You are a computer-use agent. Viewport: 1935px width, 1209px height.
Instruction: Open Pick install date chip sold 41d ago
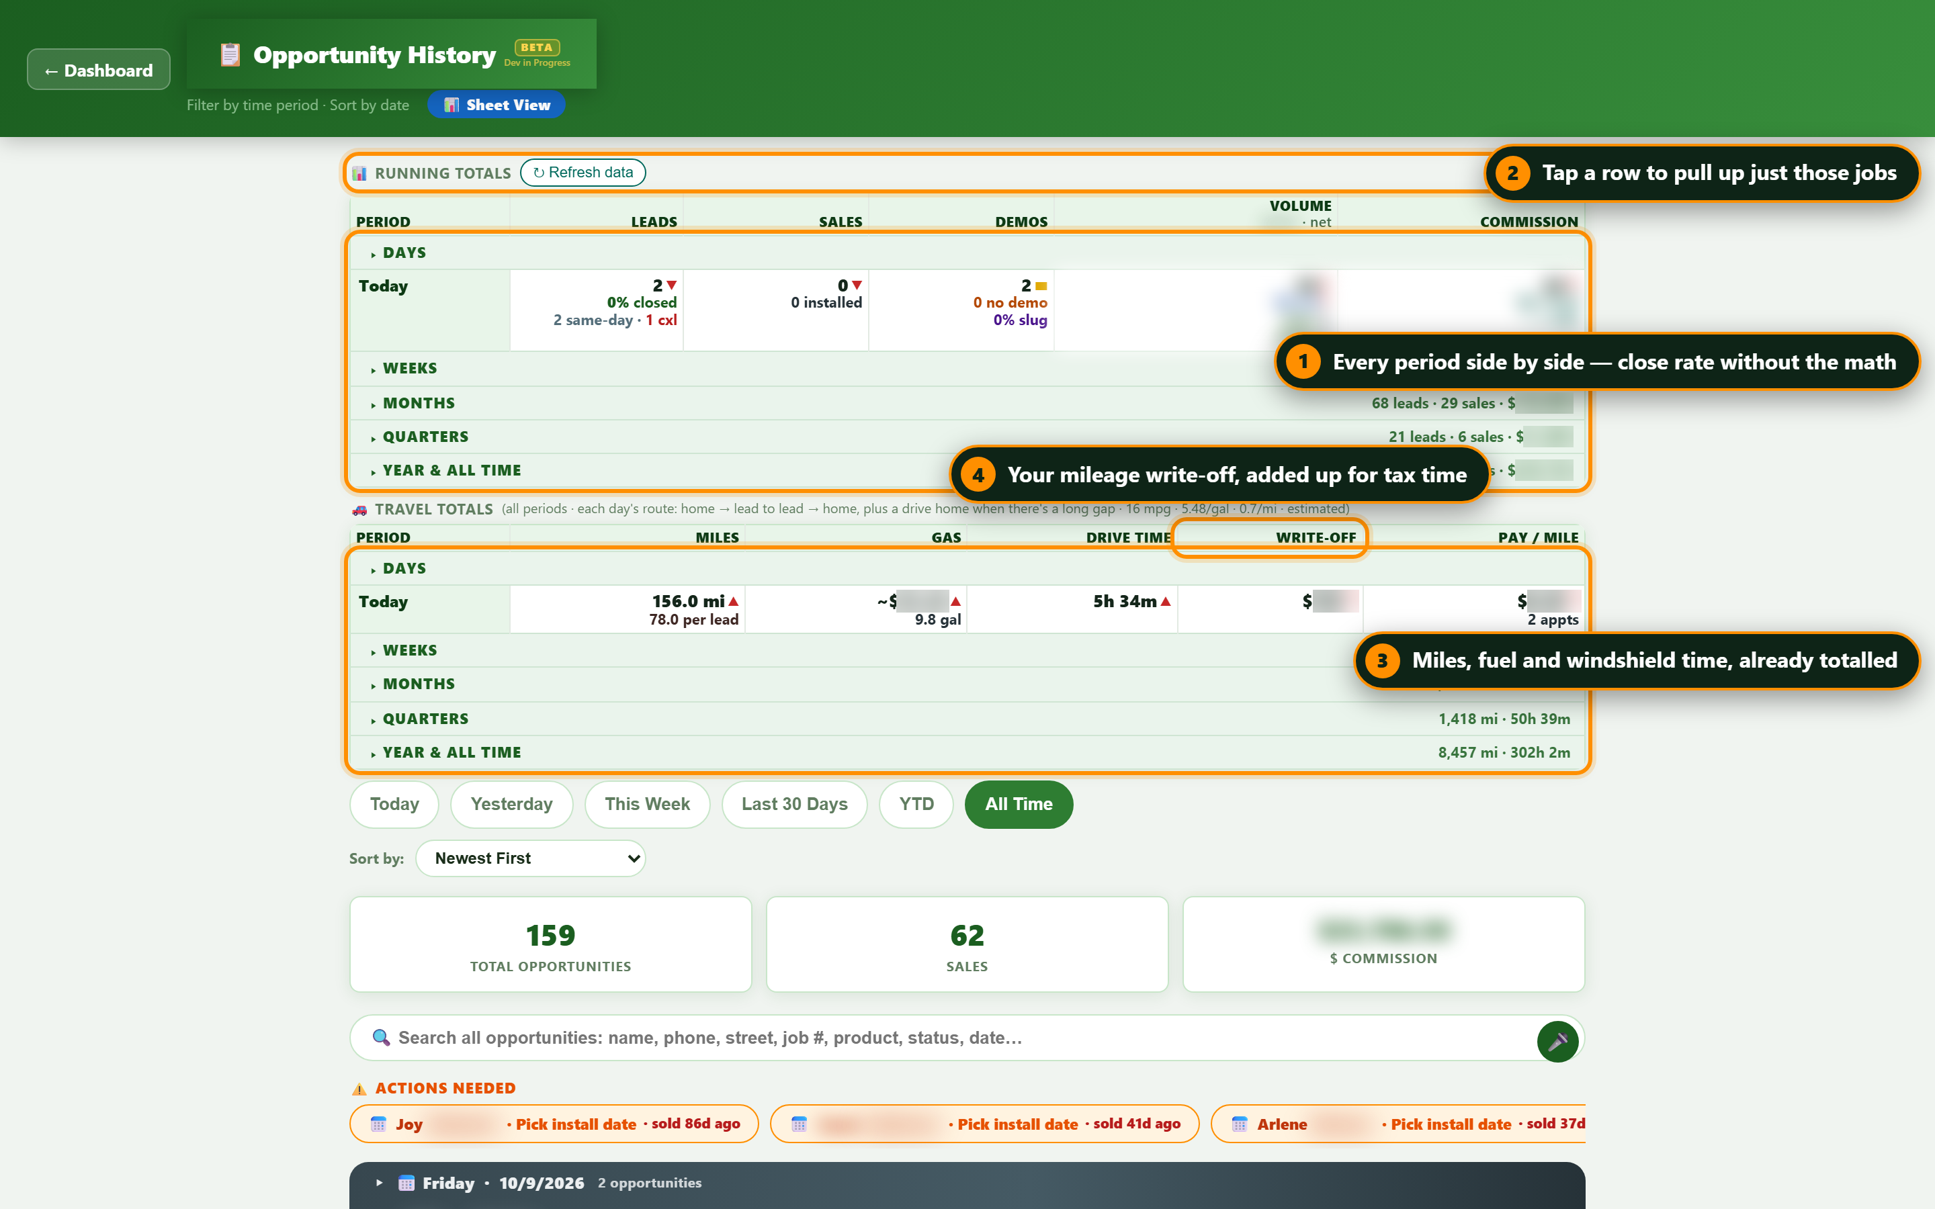tap(984, 1124)
